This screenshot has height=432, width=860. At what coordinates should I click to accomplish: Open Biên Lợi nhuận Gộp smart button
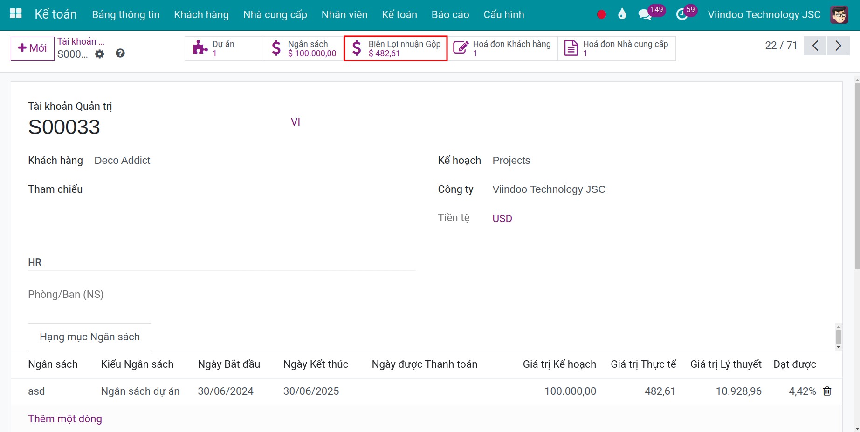(396, 48)
